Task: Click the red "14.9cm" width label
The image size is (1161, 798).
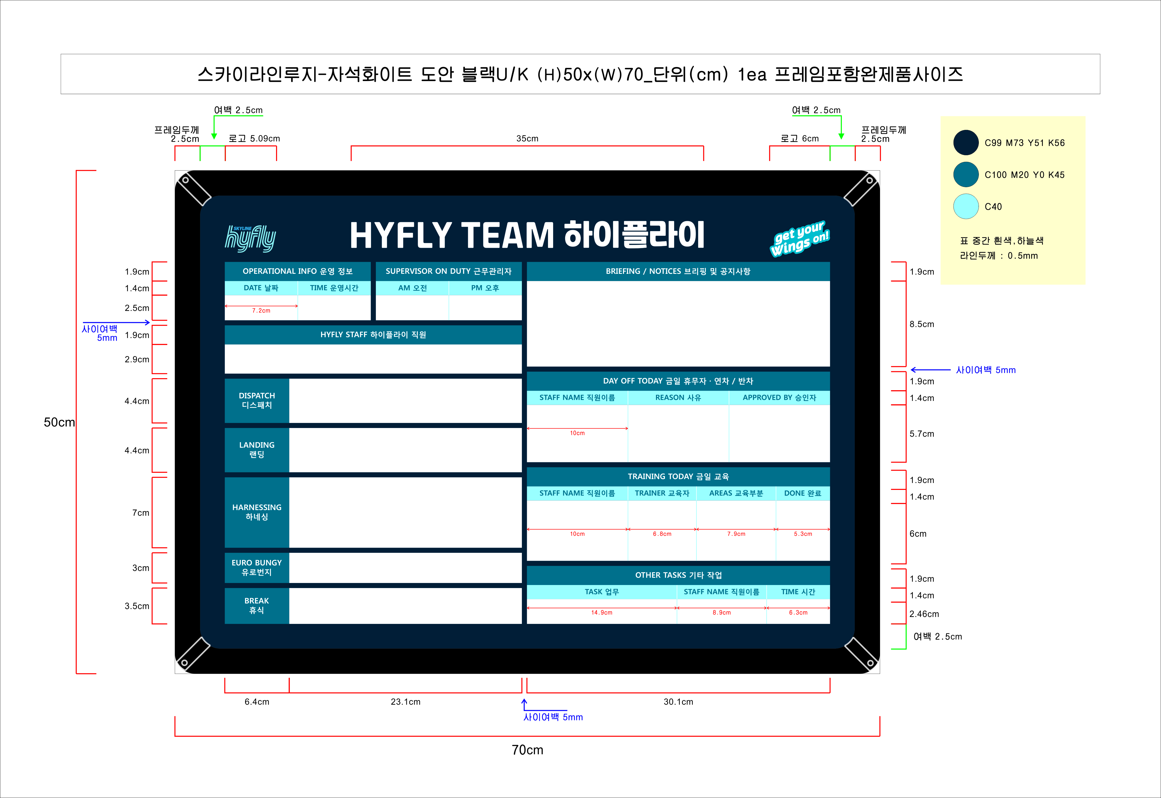Action: (602, 613)
